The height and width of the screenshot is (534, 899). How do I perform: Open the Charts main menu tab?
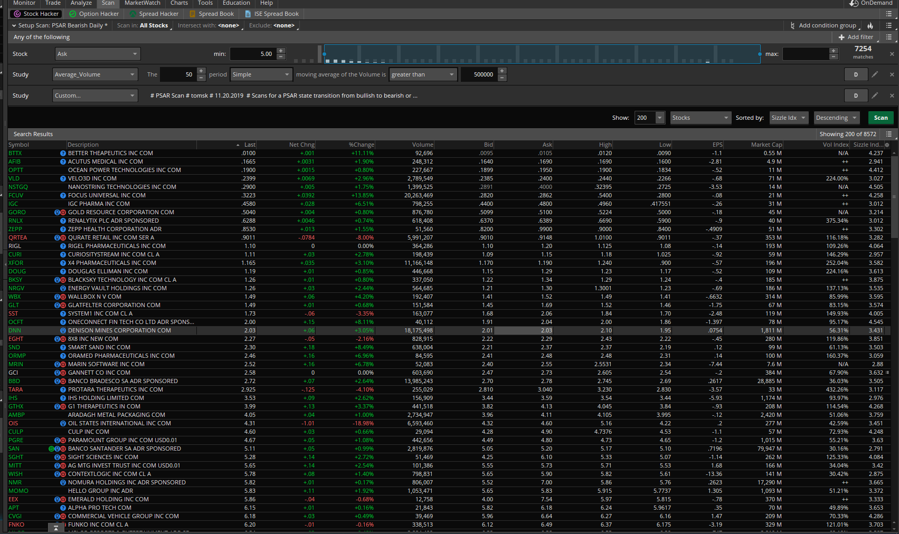point(179,3)
